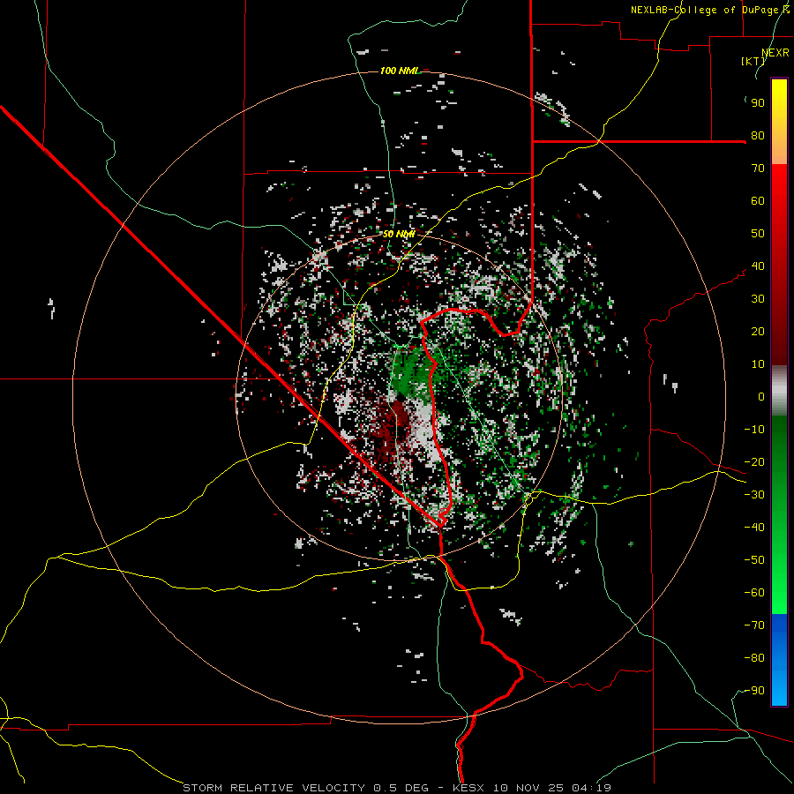This screenshot has width=794, height=794.
Task: Pick the light blue bottom color bar segment
Action: point(779,686)
